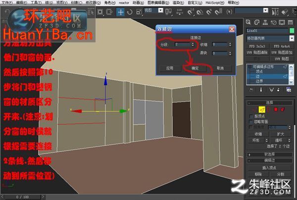Screen dimensions: 297x200
Task: Click the 分段 spinner arrows
Action: point(193,45)
